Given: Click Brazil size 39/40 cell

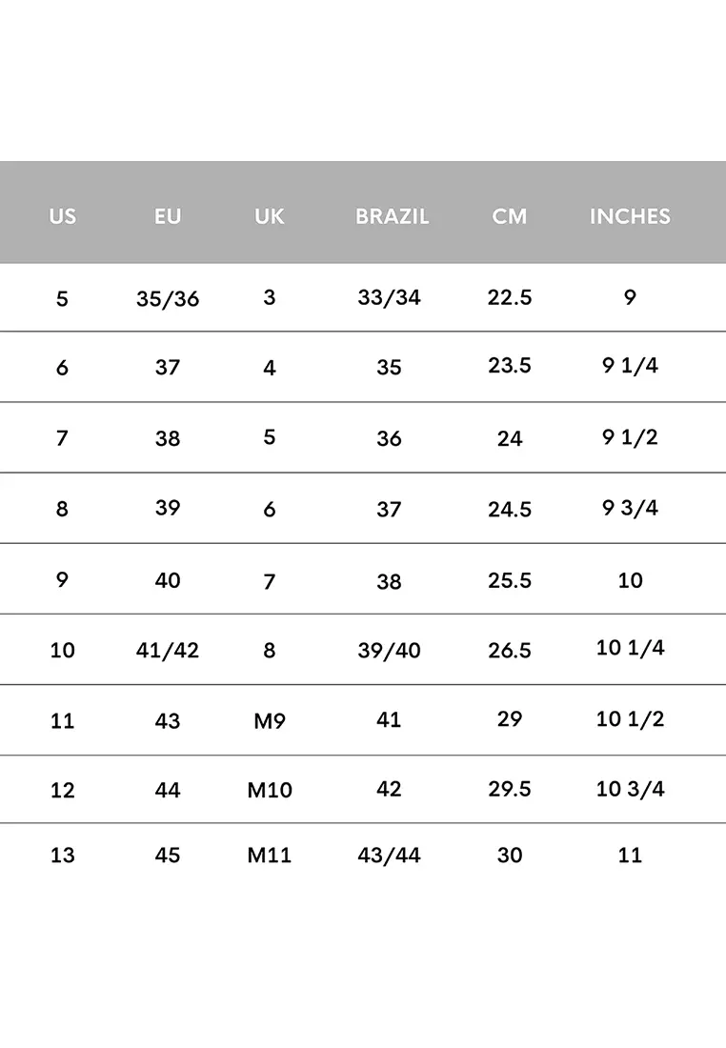Looking at the screenshot, I should [x=389, y=651].
